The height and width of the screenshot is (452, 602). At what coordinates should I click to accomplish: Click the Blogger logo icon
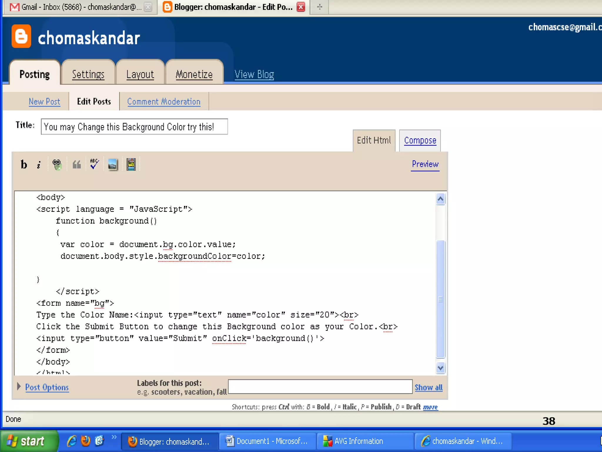[x=21, y=36]
